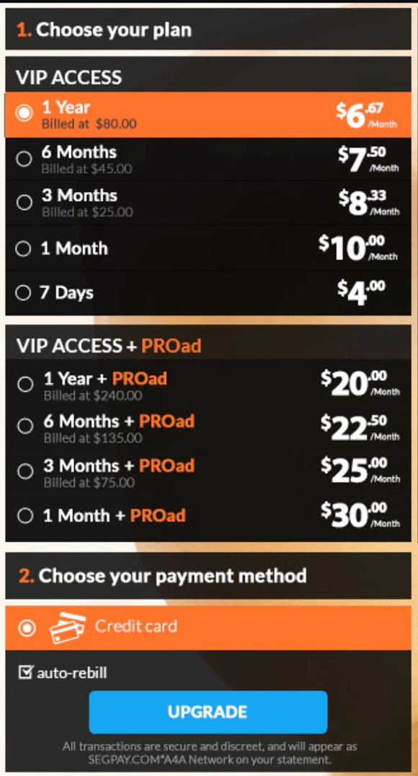Screen dimensions: 418x776
Task: Click the $30.00 per month price
Action: [x=360, y=516]
